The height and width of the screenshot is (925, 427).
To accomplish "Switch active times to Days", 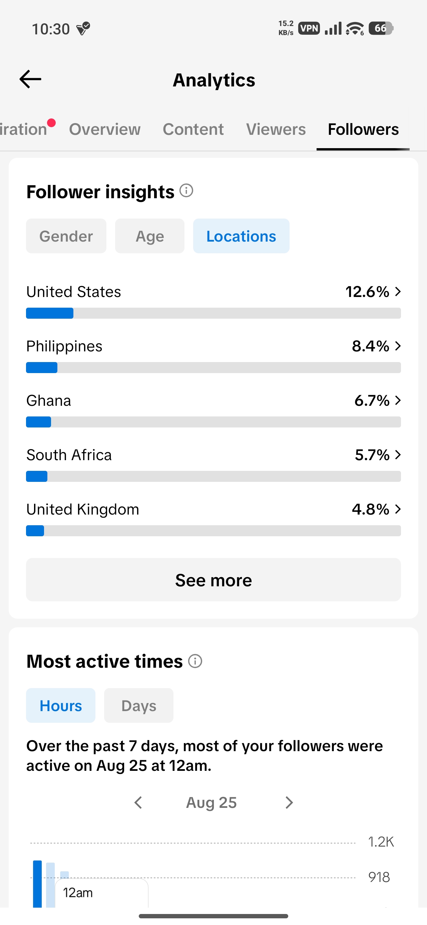I will pos(139,705).
